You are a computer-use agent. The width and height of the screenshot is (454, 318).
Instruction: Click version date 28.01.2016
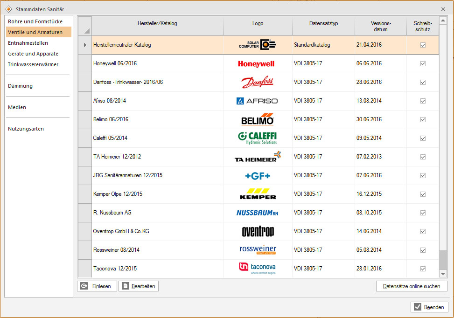coord(369,269)
